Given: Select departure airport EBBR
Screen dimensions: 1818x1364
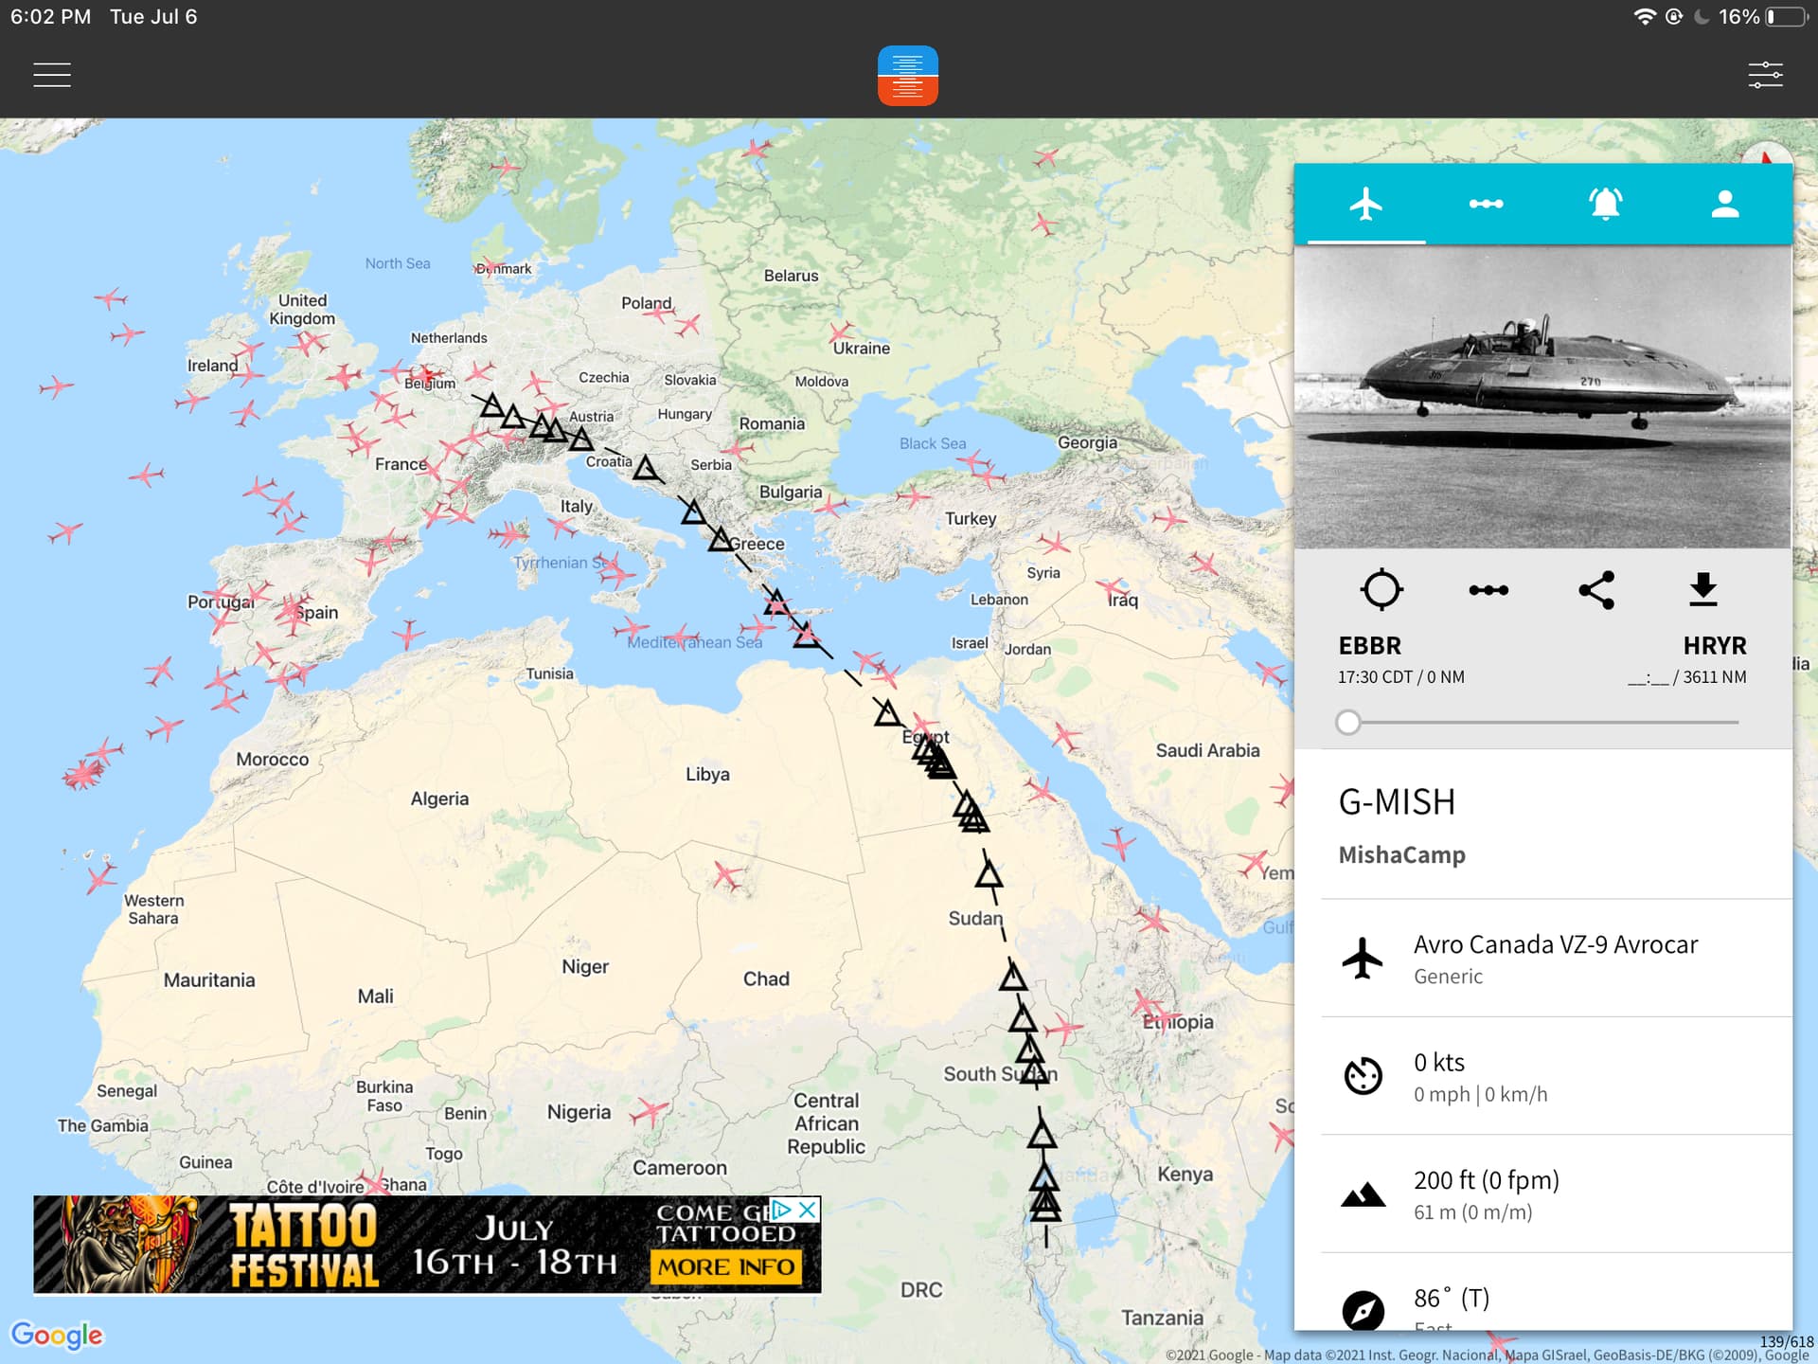Looking at the screenshot, I should coord(1369,646).
